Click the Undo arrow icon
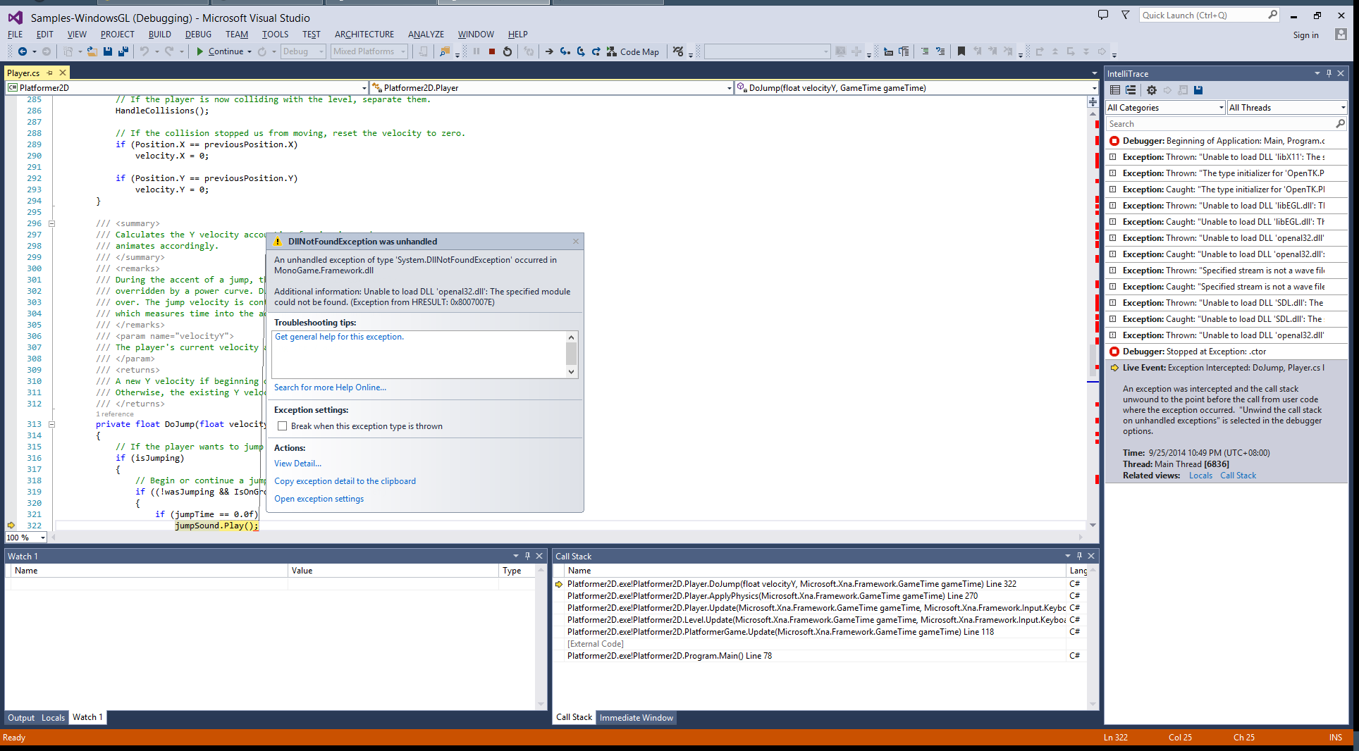Screen dimensions: 1359x751 click(x=144, y=51)
